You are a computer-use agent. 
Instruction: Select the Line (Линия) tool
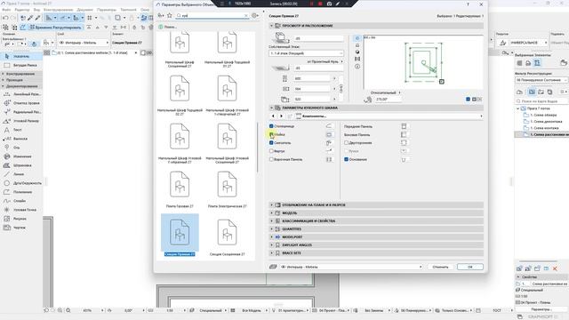coord(21,174)
